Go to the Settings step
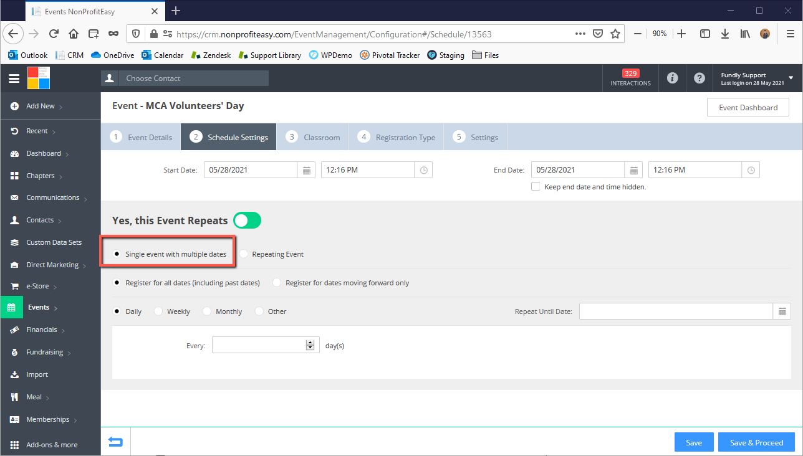This screenshot has width=803, height=456. coord(476,137)
